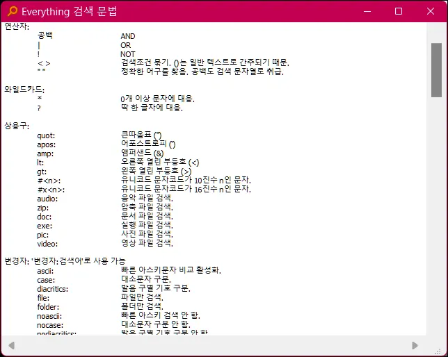This screenshot has width=448, height=357.
Task: Click '문서 파일 검색.' description
Action: point(147,216)
